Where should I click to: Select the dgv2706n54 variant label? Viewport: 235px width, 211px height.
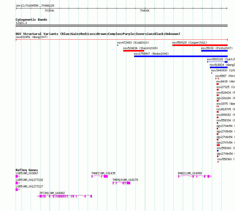226,137
